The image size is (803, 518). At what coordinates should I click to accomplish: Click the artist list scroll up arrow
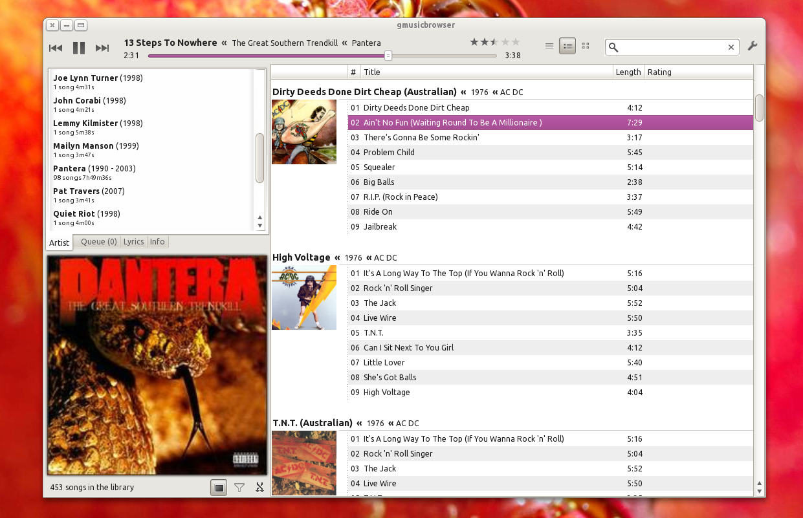(260, 217)
